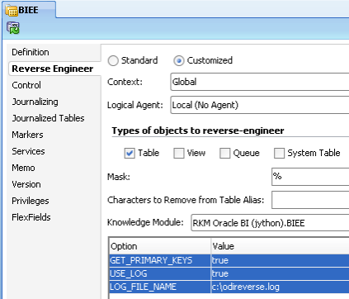The image size is (349, 299).
Task: Click the Characters to Remove from Table Alias field
Action: click(310, 200)
